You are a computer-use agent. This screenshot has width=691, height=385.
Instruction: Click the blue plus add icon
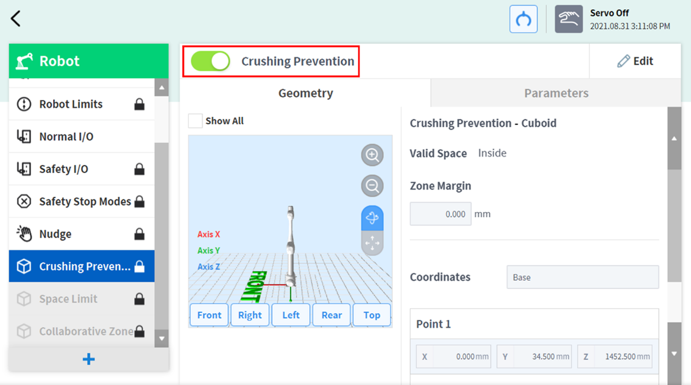[89, 359]
